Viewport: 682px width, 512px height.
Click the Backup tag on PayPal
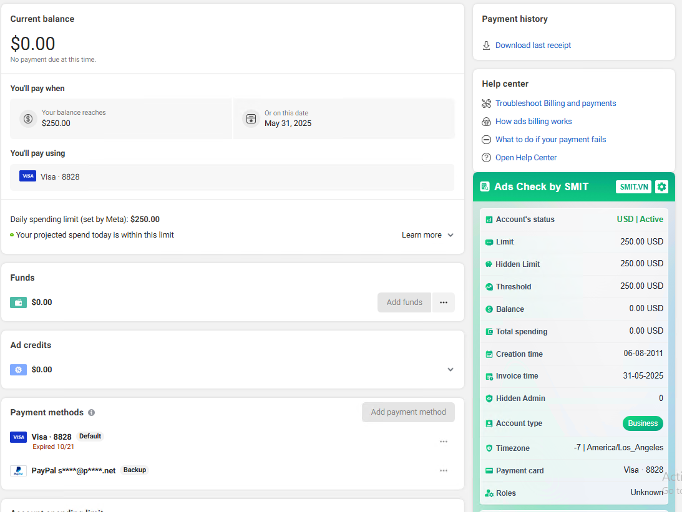click(x=134, y=470)
